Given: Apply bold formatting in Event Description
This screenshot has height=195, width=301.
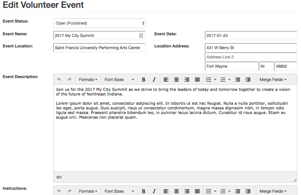Looking at the screenshot, I should (x=143, y=79).
